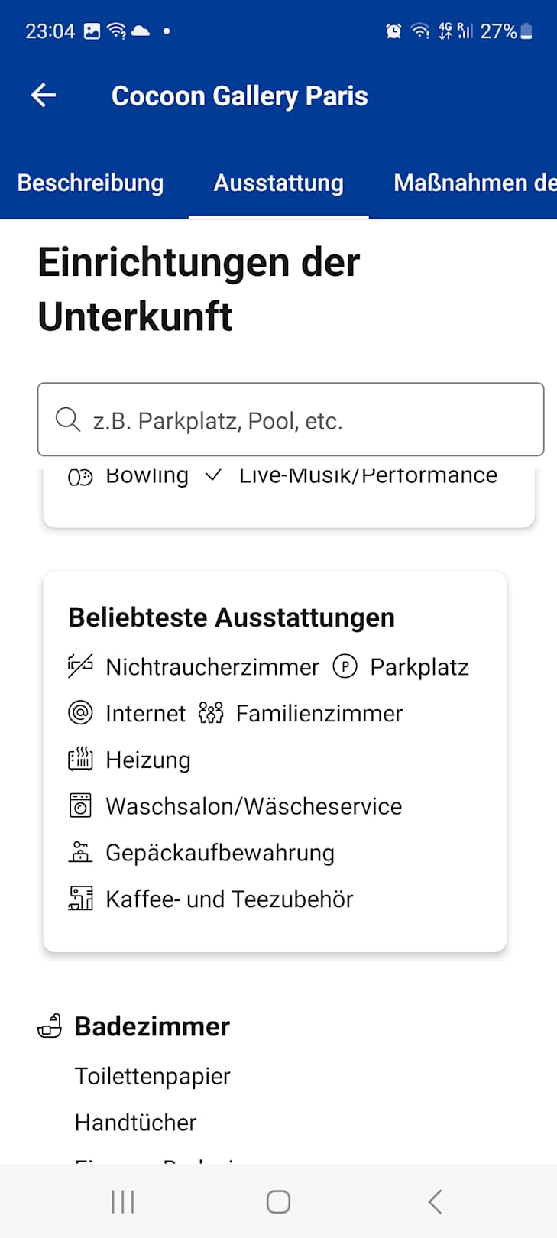Tap the family rooms icon

[x=211, y=713]
